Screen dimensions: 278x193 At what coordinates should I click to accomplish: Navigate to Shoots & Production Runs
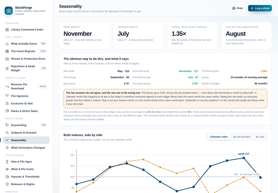(26, 59)
